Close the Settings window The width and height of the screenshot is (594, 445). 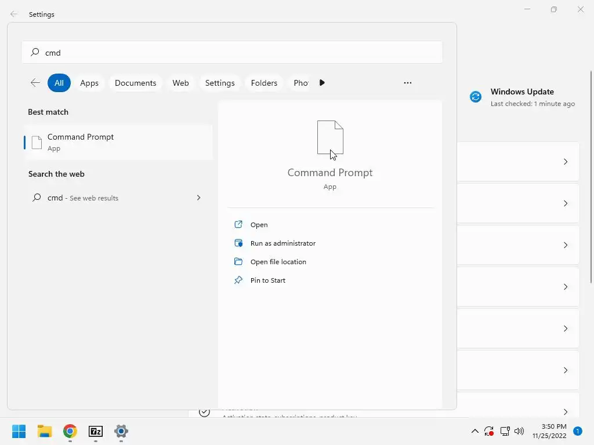(x=580, y=9)
